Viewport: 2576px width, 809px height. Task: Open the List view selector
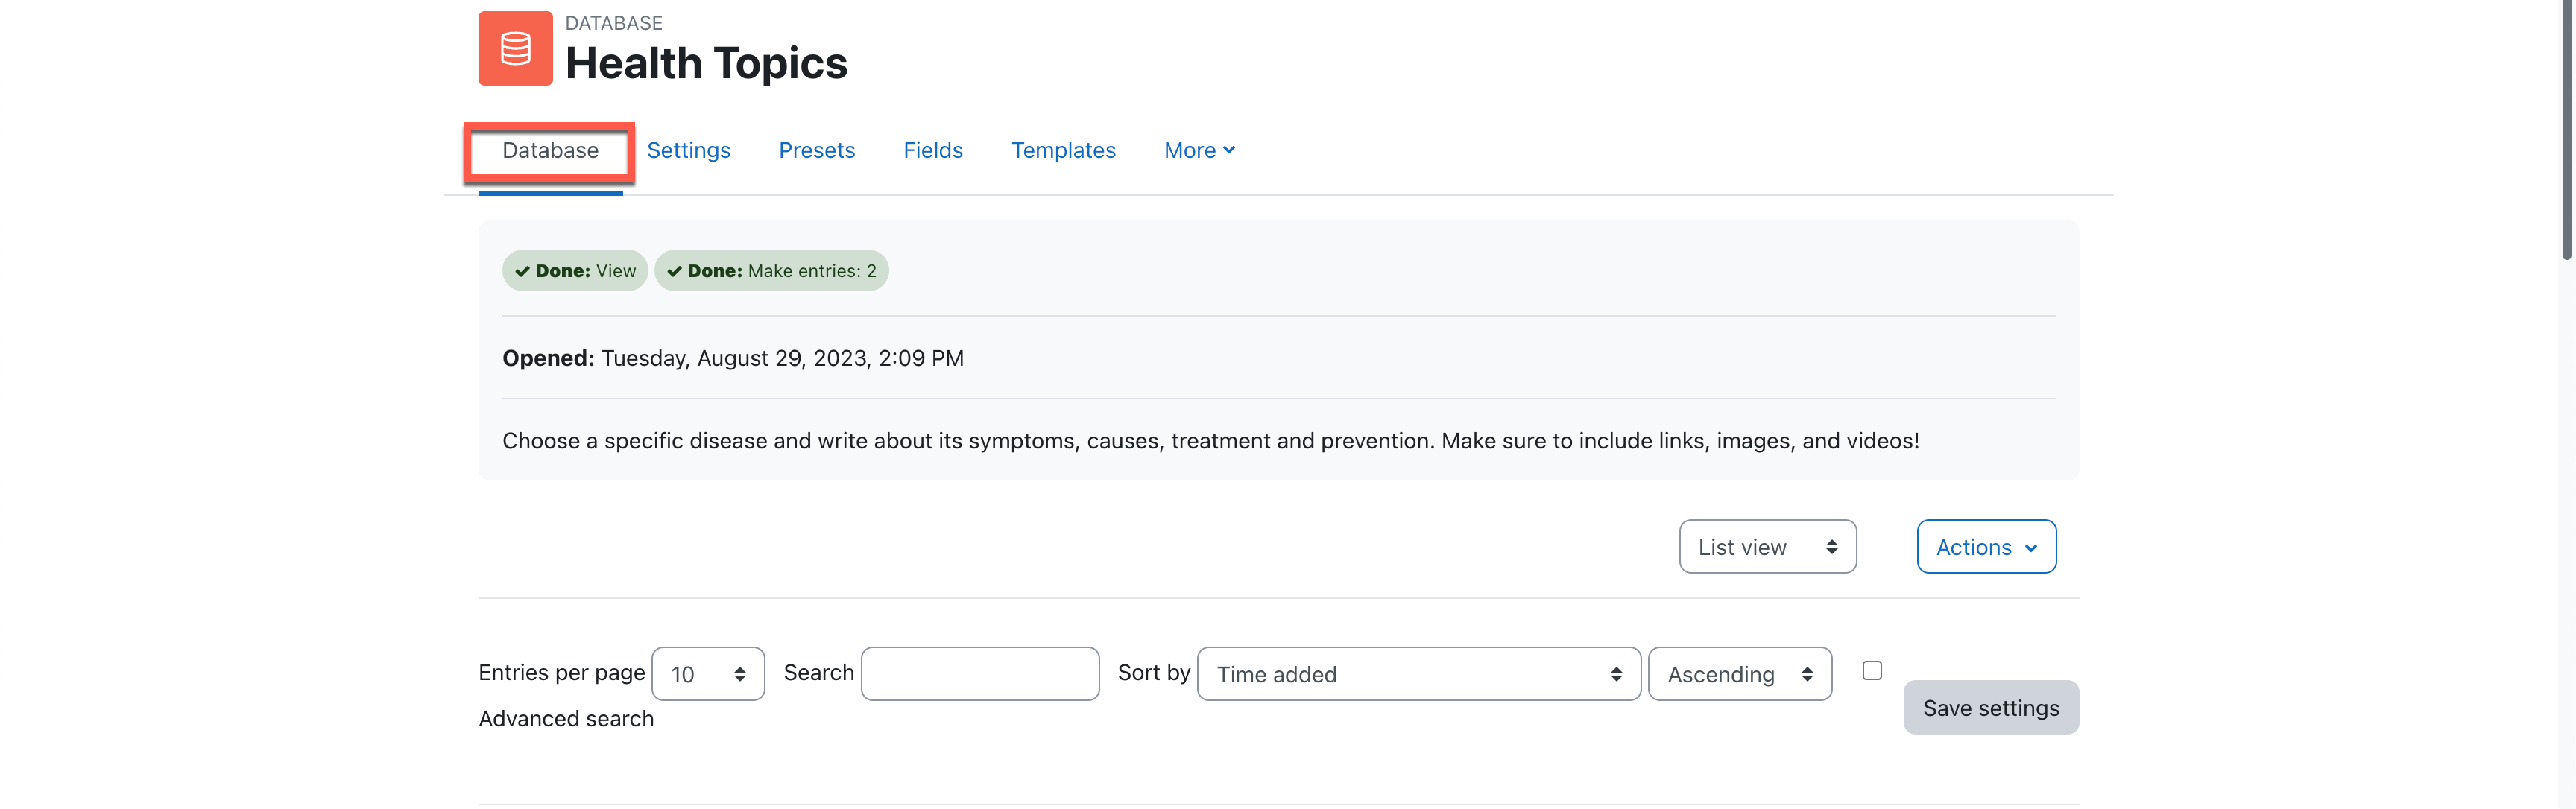(x=1767, y=546)
